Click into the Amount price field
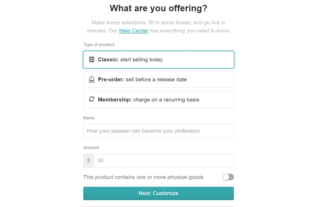The image size is (320, 207). [163, 160]
